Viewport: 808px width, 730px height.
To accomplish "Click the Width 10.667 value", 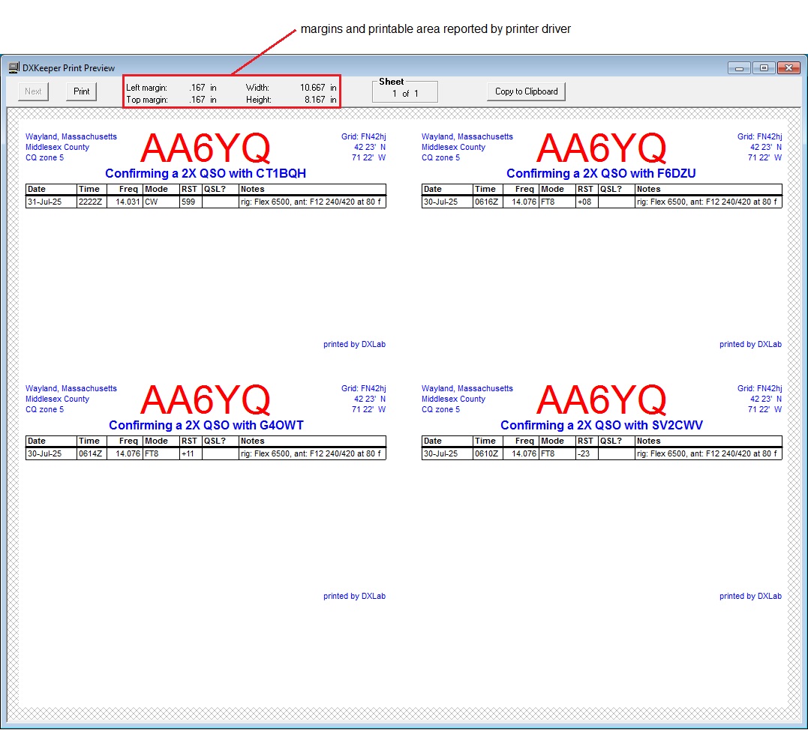I will click(312, 88).
